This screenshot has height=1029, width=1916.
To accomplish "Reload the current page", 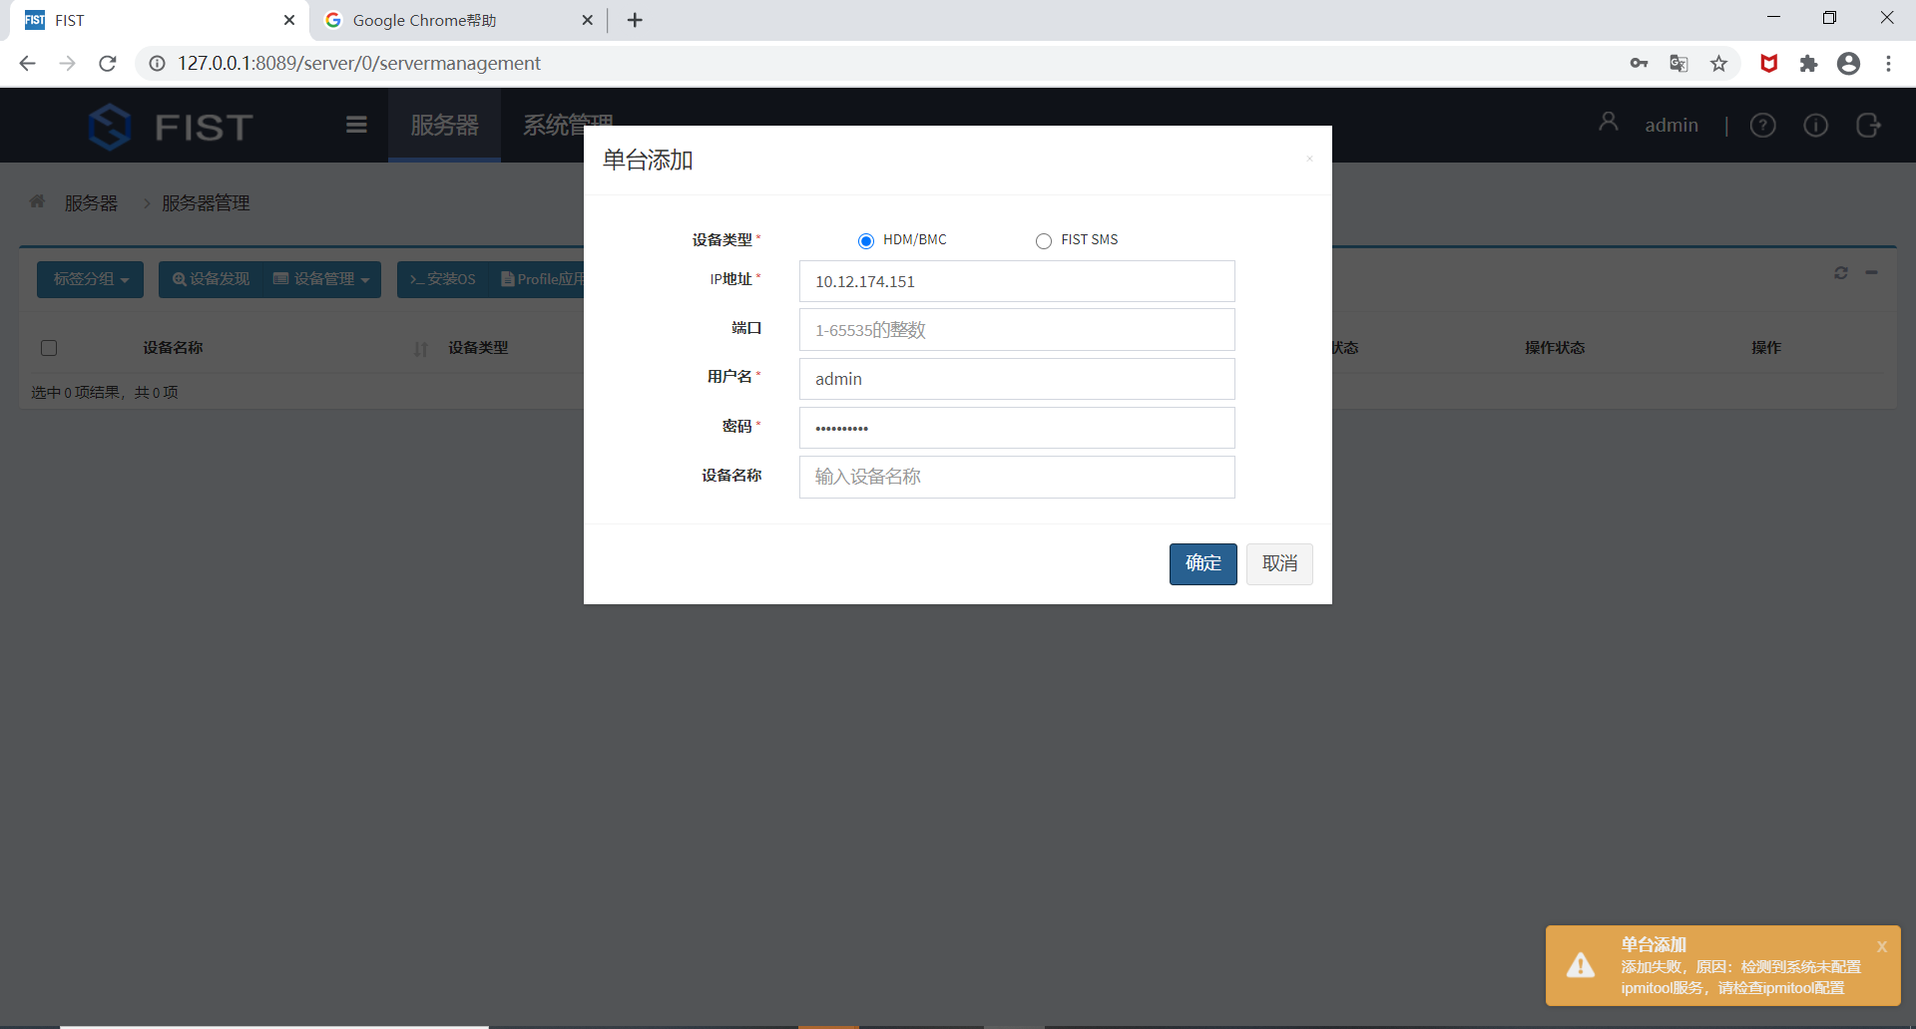I will pos(108,64).
